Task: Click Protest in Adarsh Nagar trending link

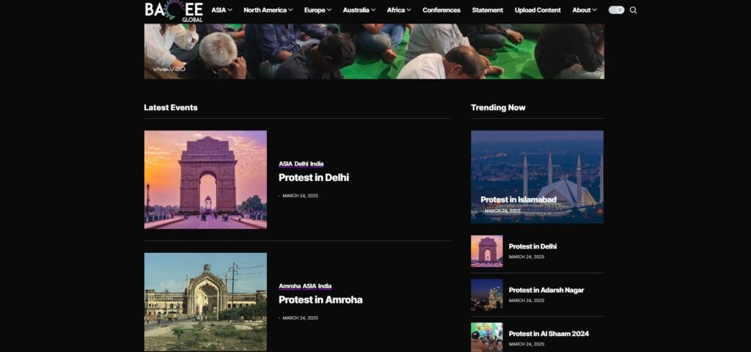Action: click(546, 290)
